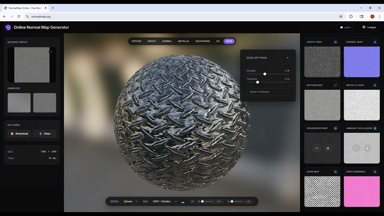Click the purple app logo icon
This screenshot has width=384, height=216.
pos(8,27)
